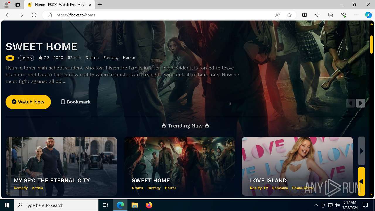Open Task View on the taskbar
375x211 pixels.
pyautogui.click(x=105, y=205)
